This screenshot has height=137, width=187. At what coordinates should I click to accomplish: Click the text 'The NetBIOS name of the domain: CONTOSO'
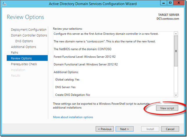[82, 49]
